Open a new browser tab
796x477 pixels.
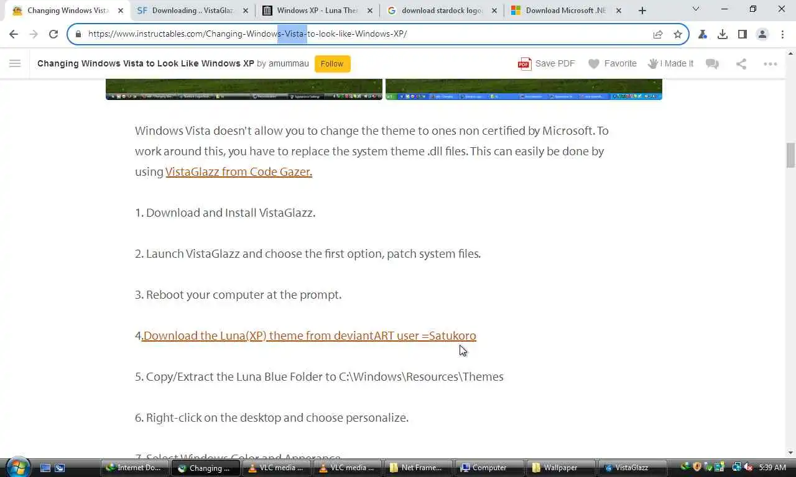(x=642, y=11)
